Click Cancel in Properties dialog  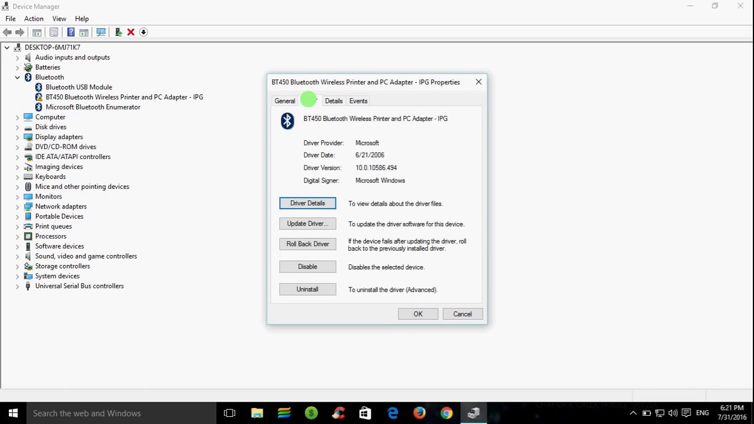462,314
